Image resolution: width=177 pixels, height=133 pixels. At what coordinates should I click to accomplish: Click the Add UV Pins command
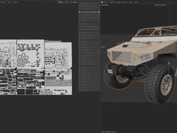[x=89, y=3]
